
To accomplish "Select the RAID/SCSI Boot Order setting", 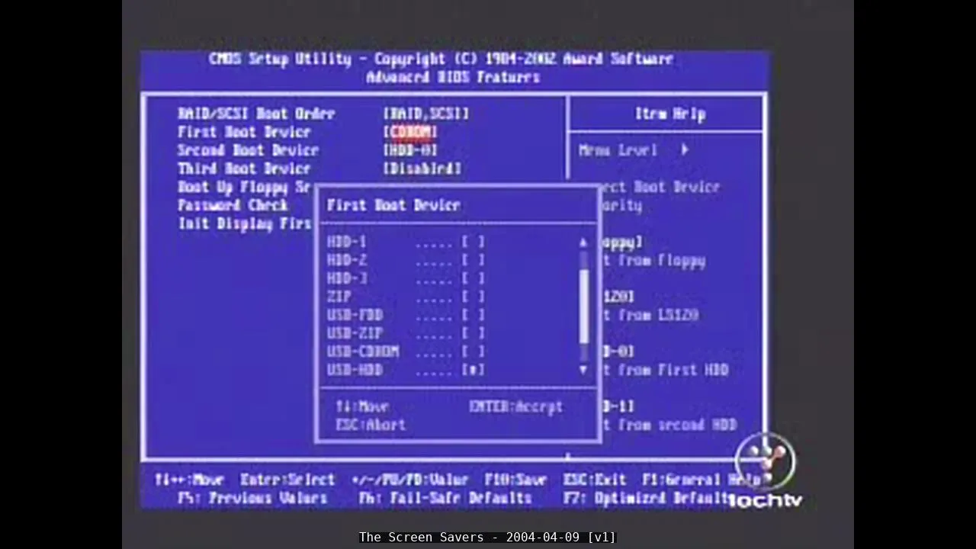I will 256,114.
